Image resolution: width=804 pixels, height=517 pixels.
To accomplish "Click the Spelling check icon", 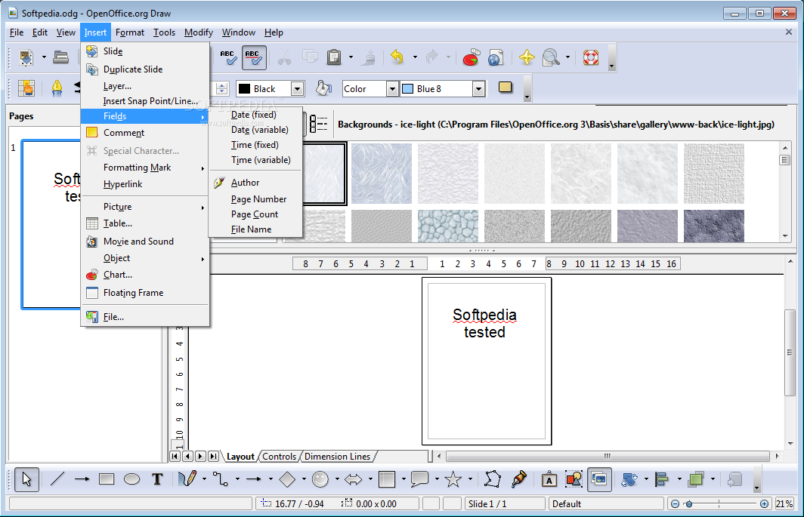I will pos(228,57).
